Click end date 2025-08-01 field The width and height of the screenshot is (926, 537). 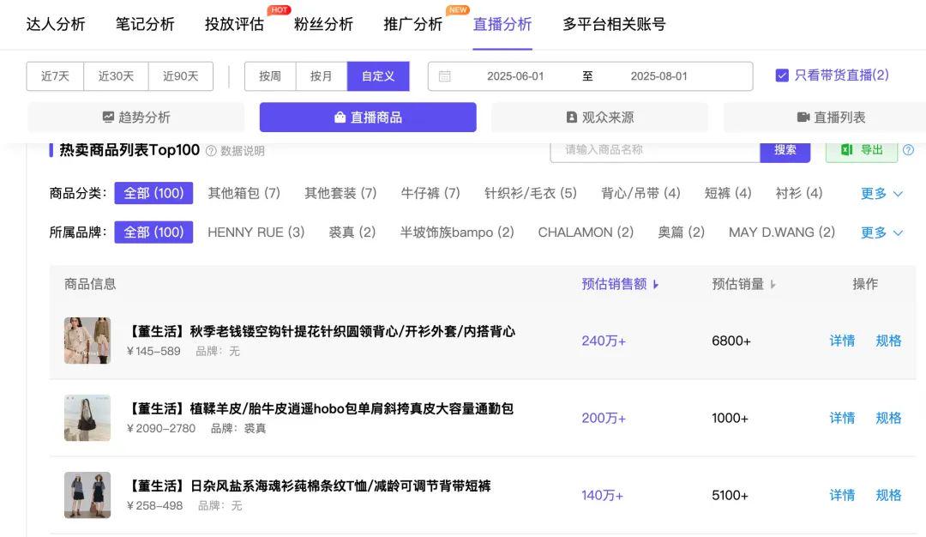point(658,76)
